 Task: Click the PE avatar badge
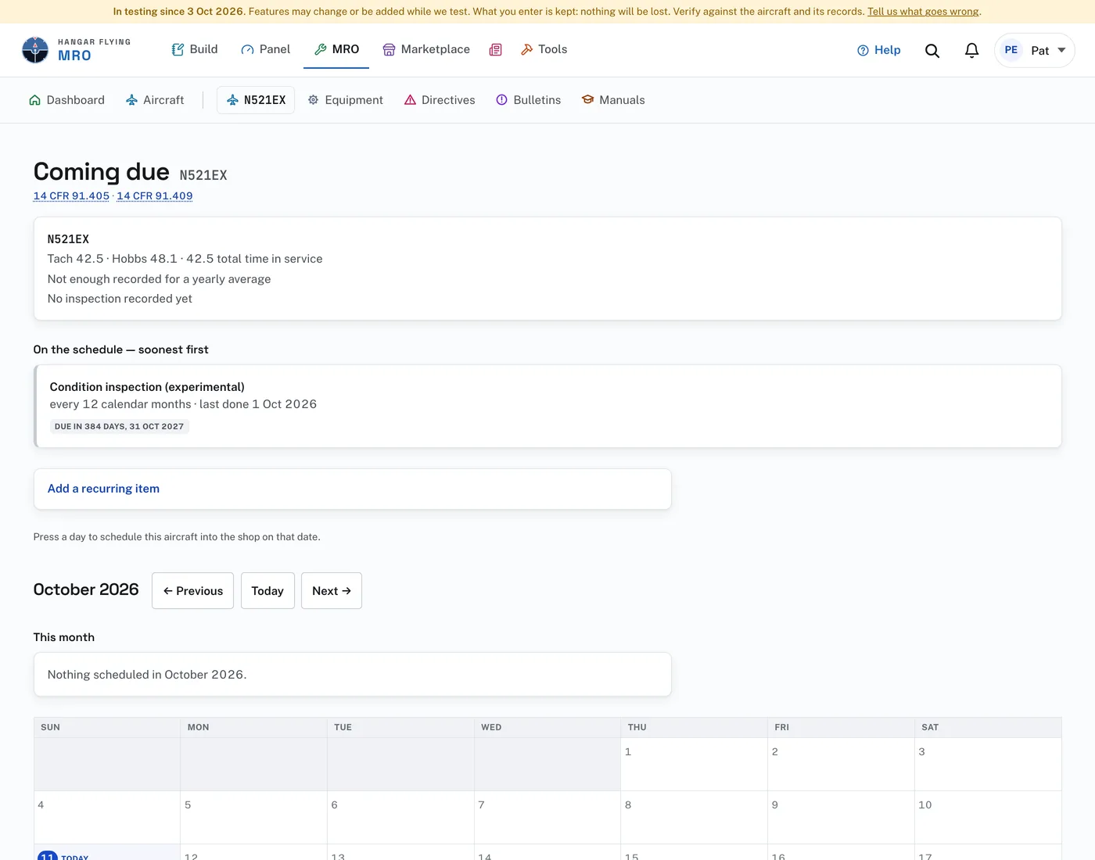coord(1011,50)
